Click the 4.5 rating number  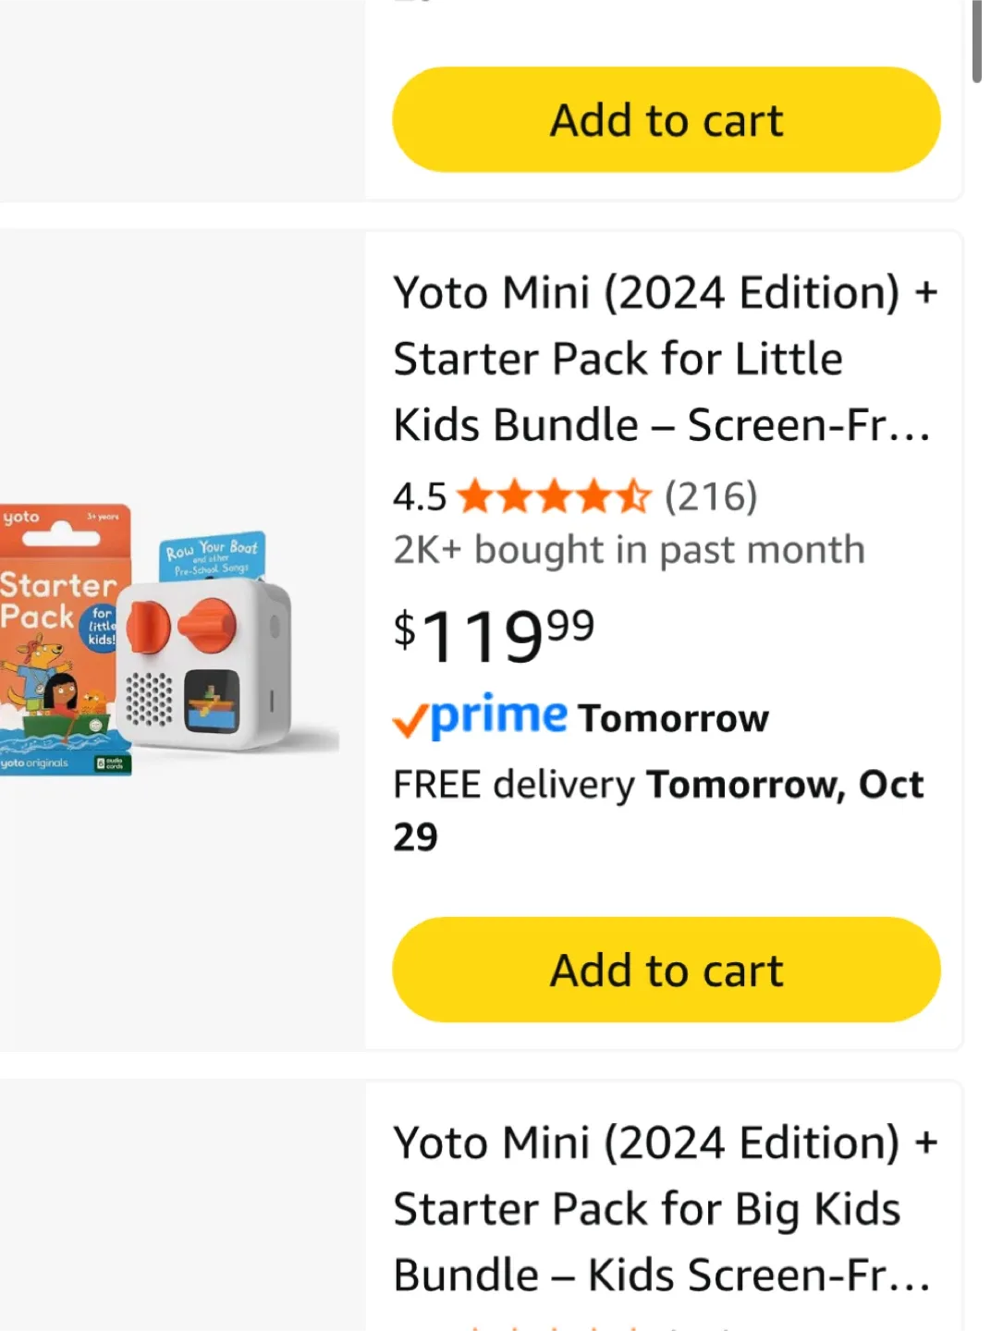(x=420, y=497)
